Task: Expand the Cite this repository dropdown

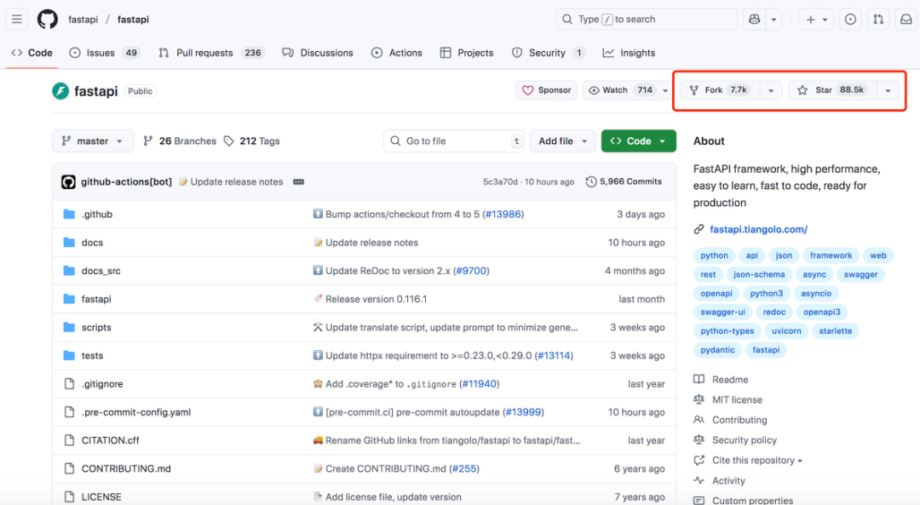Action: (x=757, y=461)
